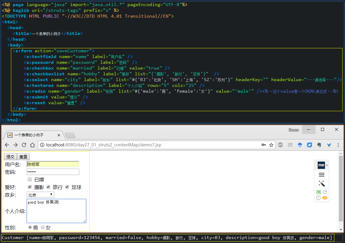This screenshot has width=345, height=243.
Task: Click the 密码 password field
Action: tap(53, 172)
